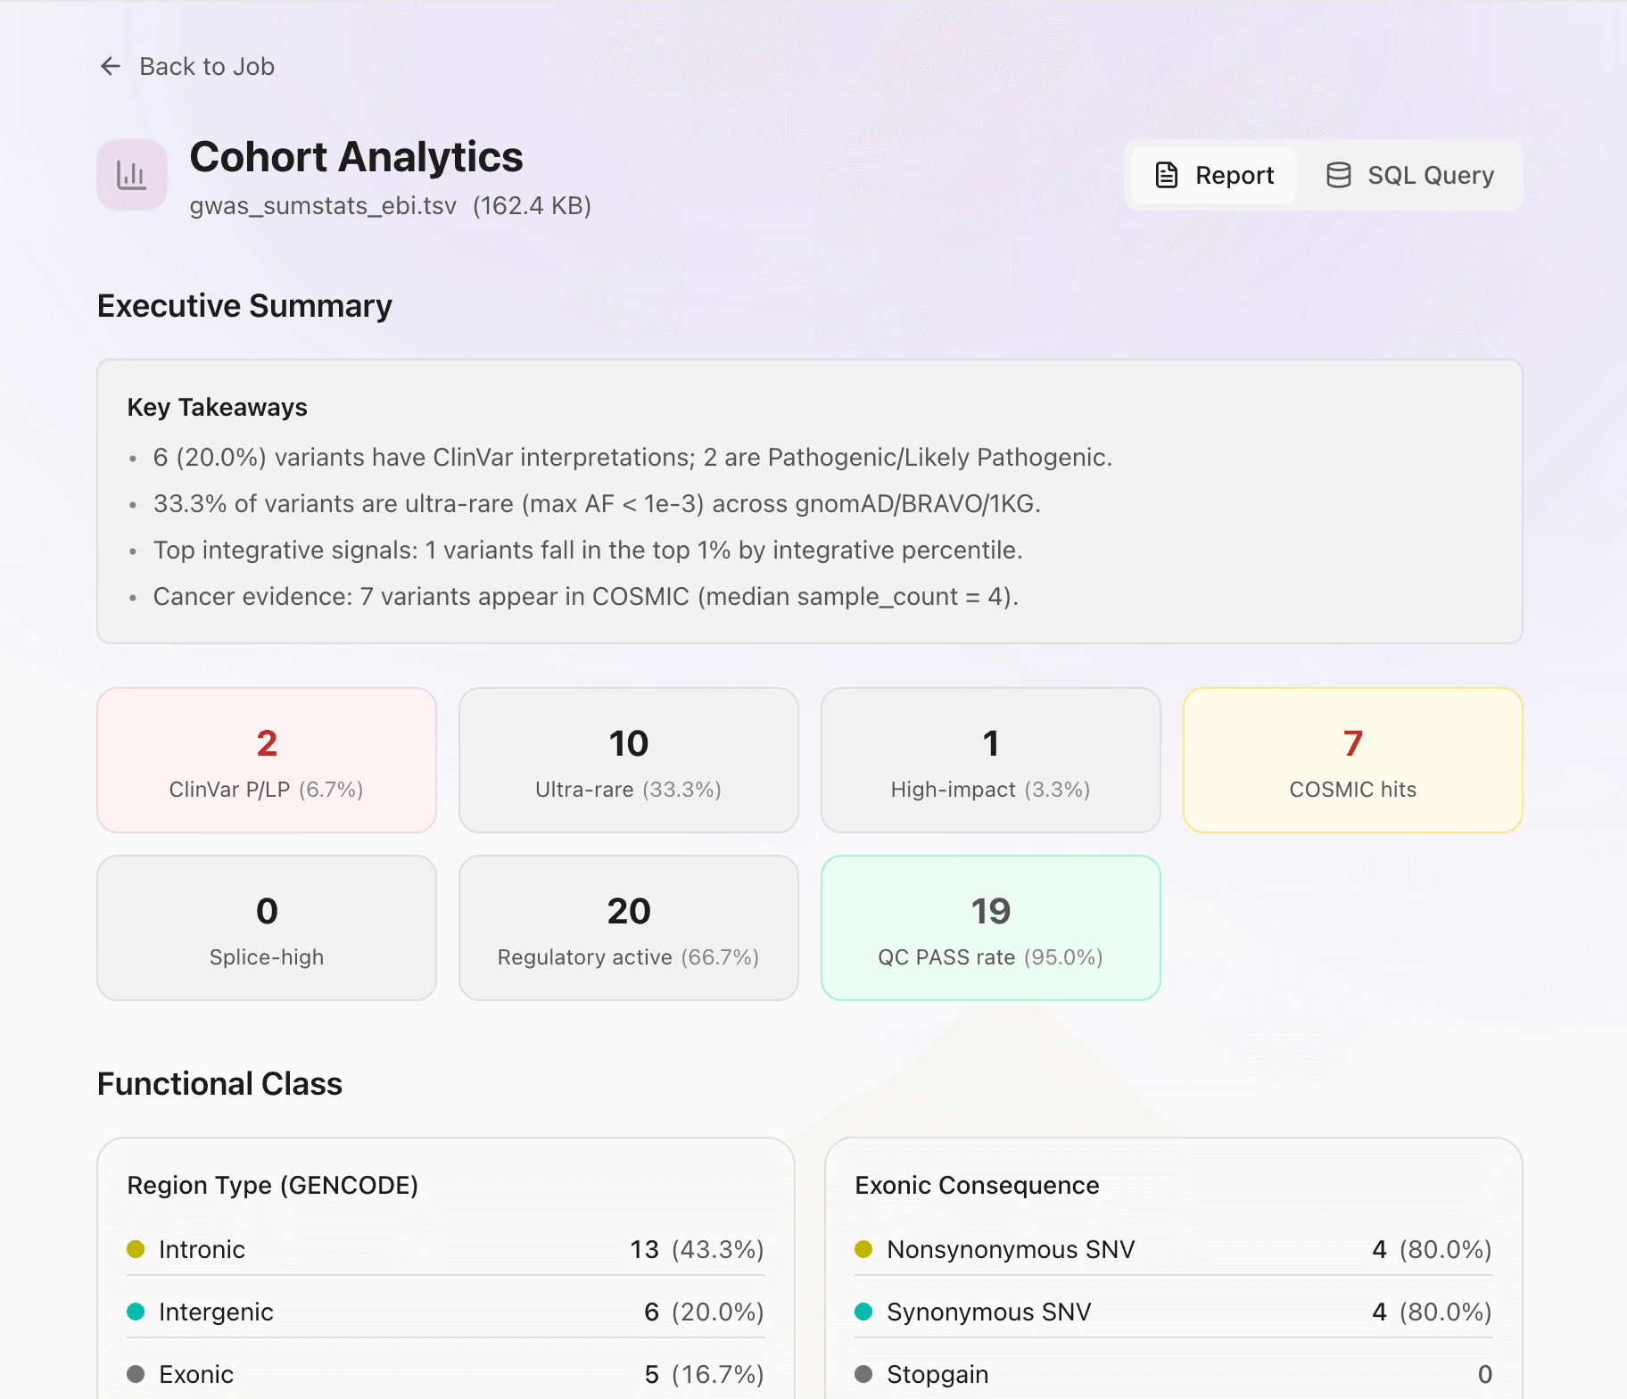Click the Cohort Analytics title
The height and width of the screenshot is (1399, 1627).
tap(356, 157)
